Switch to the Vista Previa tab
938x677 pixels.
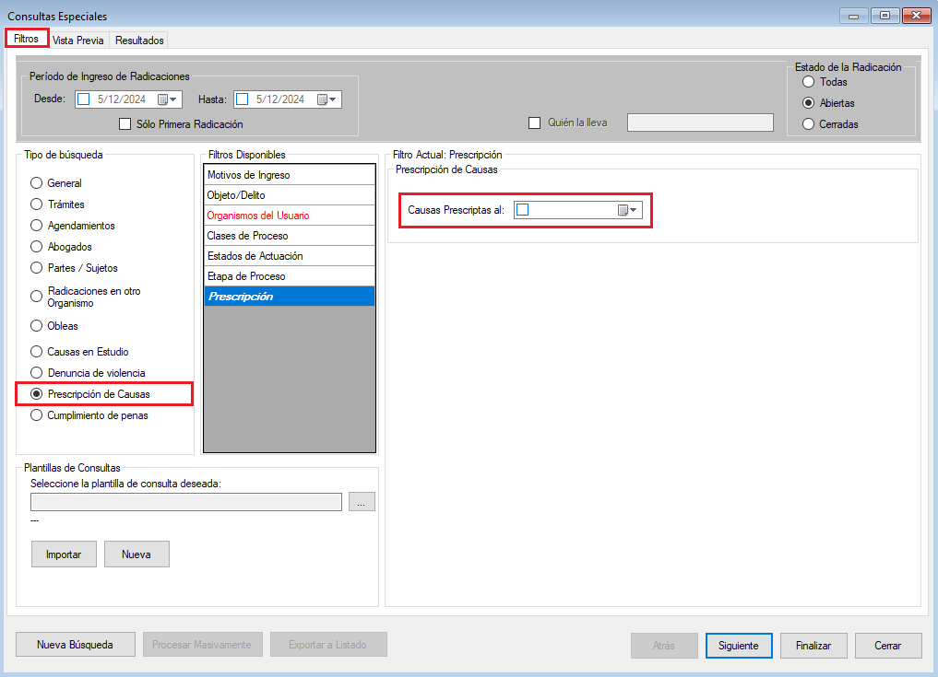point(78,41)
